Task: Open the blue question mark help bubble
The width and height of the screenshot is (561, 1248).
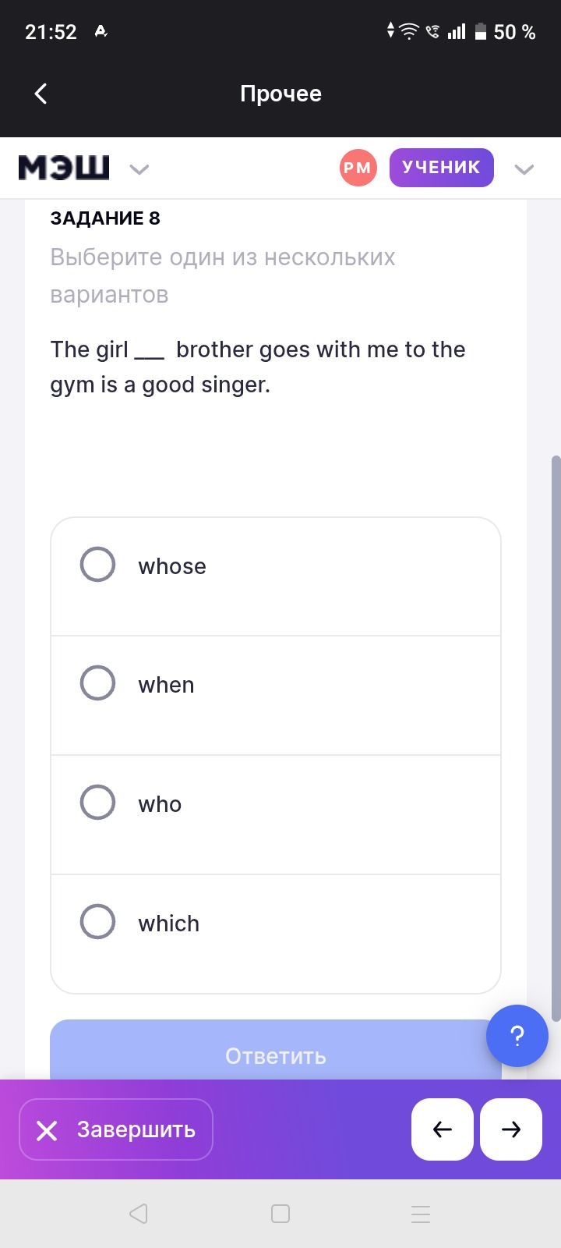Action: [517, 1036]
